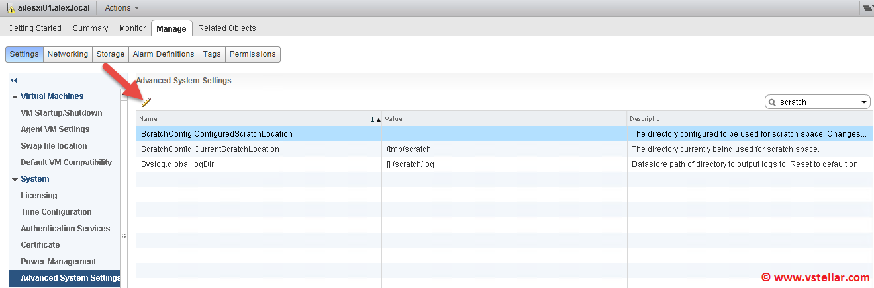Open the Related Objects tab
Viewport: 874px width, 288px height.
(x=226, y=28)
